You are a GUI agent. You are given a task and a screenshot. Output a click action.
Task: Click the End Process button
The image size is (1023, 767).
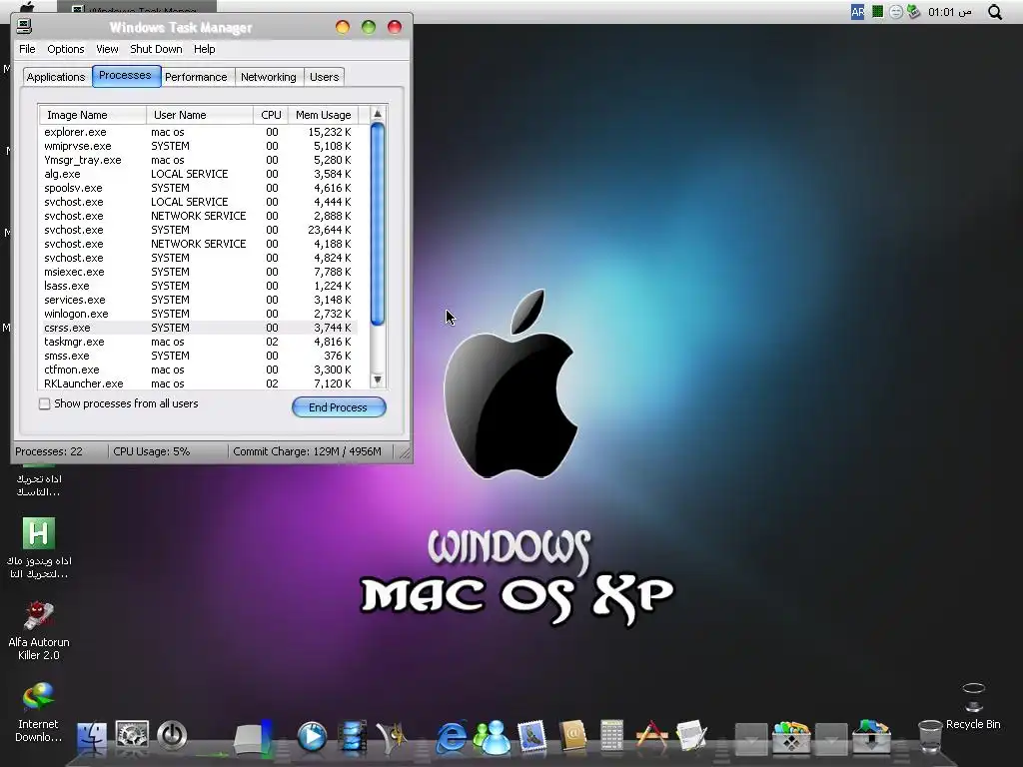tap(339, 407)
